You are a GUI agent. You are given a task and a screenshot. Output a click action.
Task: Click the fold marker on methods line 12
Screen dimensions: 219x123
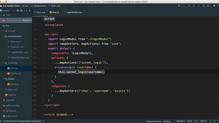coord(43,58)
